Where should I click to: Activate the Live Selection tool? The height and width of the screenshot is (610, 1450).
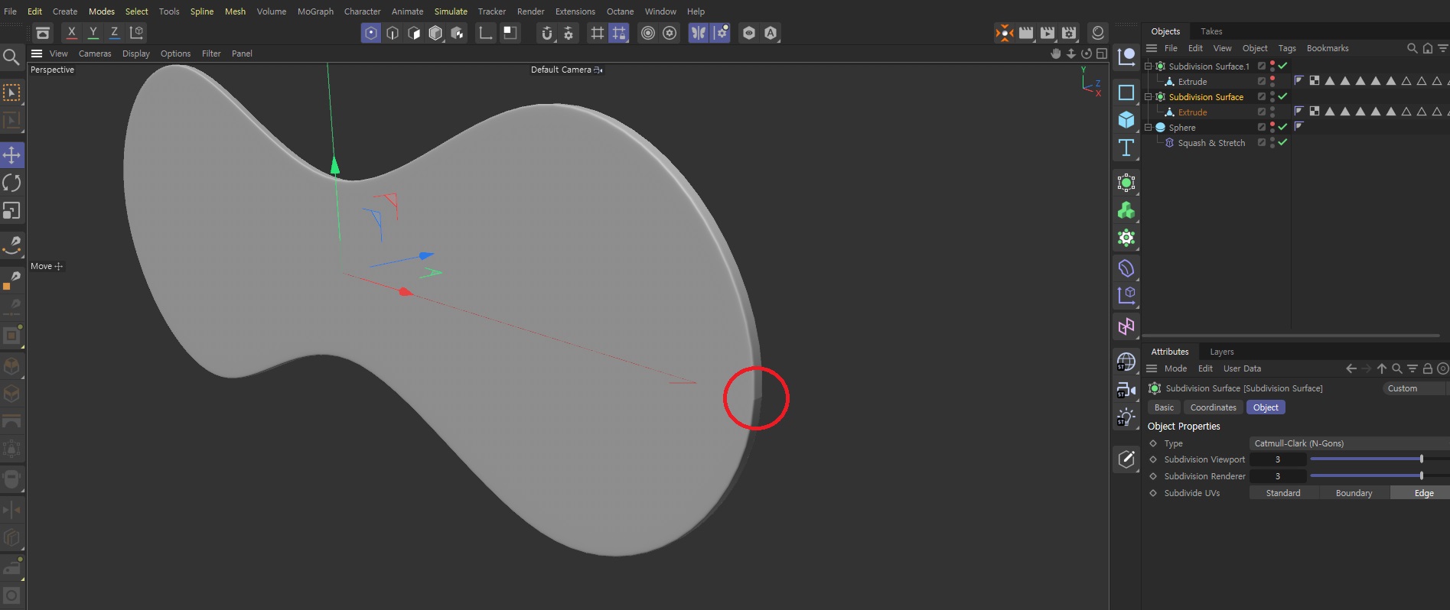pyautogui.click(x=11, y=92)
